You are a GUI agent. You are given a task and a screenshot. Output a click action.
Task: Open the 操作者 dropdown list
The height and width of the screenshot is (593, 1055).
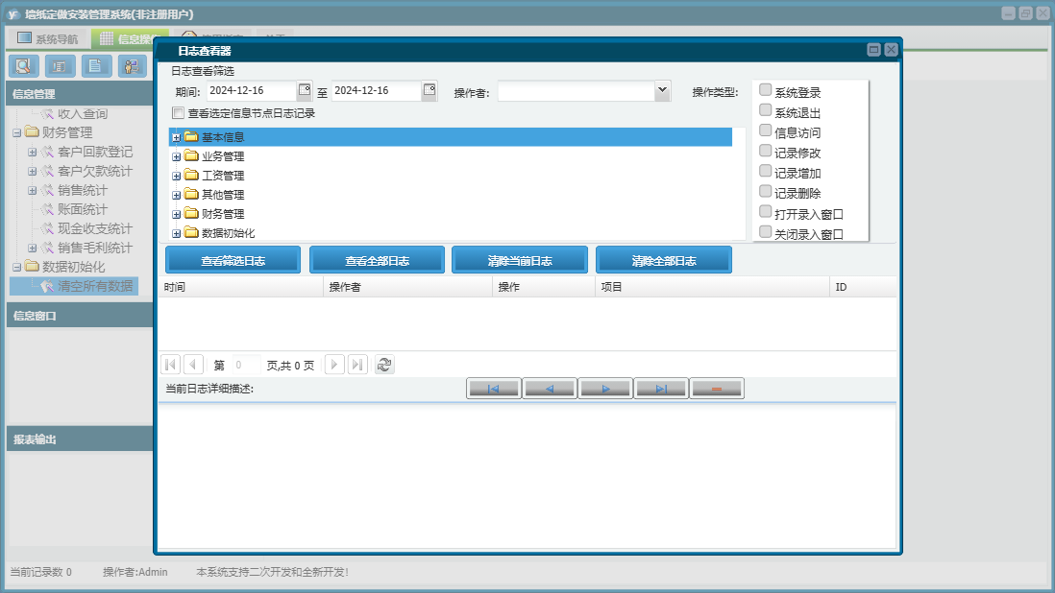coord(662,90)
